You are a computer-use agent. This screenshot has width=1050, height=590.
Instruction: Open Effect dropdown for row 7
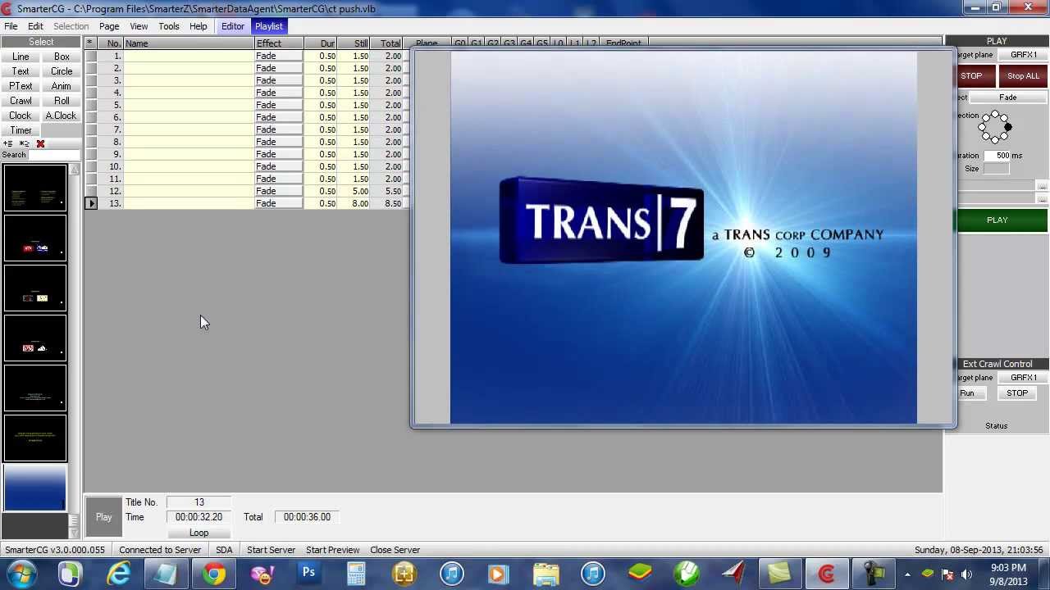[x=278, y=130]
